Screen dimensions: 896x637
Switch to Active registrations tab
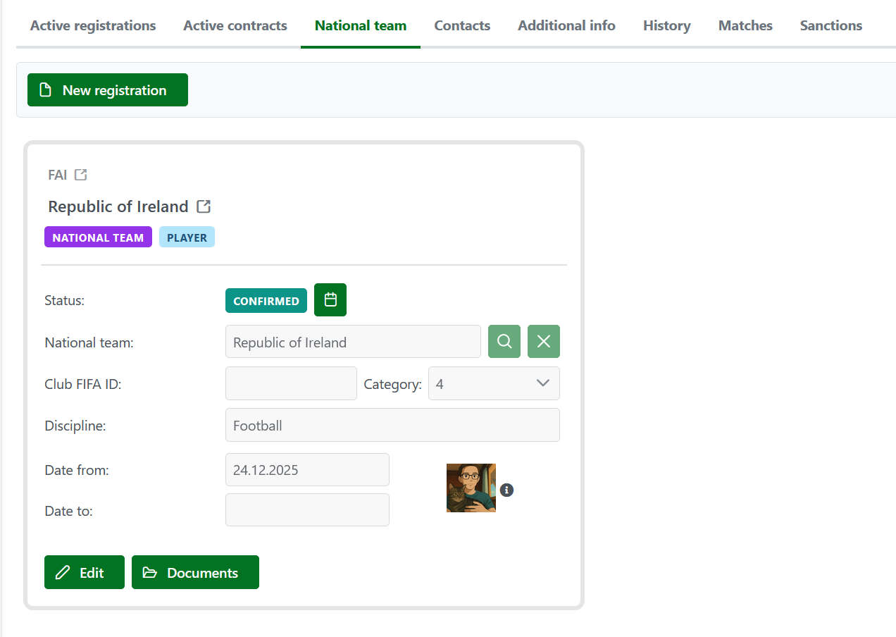click(93, 25)
